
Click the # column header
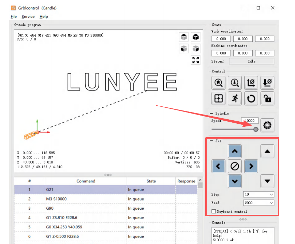(30, 181)
